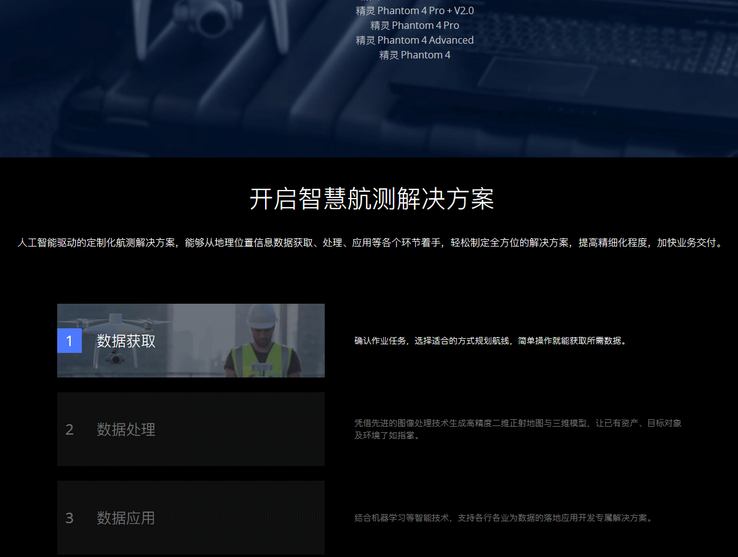Select the 精灵 Phantom 4 Pro line
Image resolution: width=738 pixels, height=557 pixels.
[415, 25]
